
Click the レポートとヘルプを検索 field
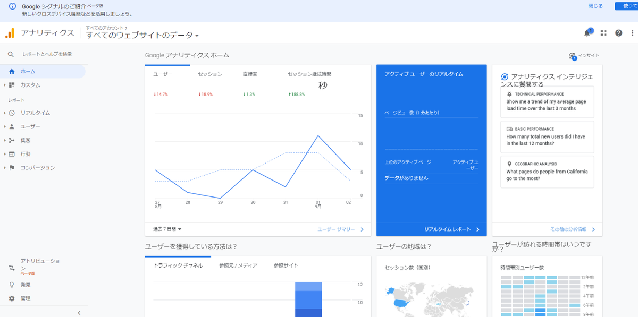coord(47,54)
